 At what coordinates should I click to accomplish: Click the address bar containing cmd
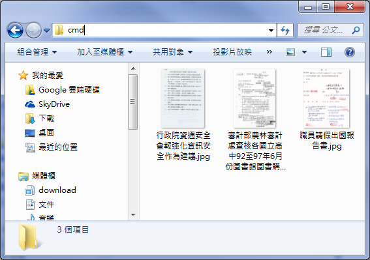[164, 30]
